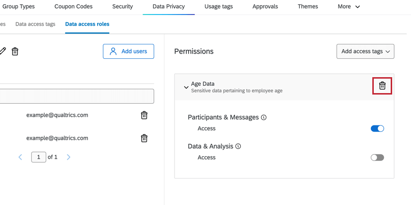Screen dimensions: 411x205
Task: Open the Themes tab
Action: click(x=308, y=7)
